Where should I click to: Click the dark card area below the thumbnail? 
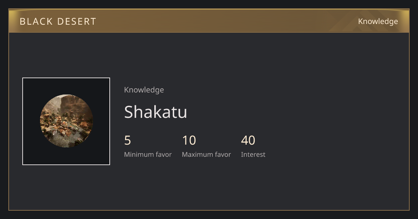[x=66, y=187]
